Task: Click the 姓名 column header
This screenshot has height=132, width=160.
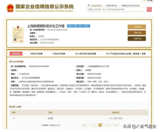Action: 50,112
